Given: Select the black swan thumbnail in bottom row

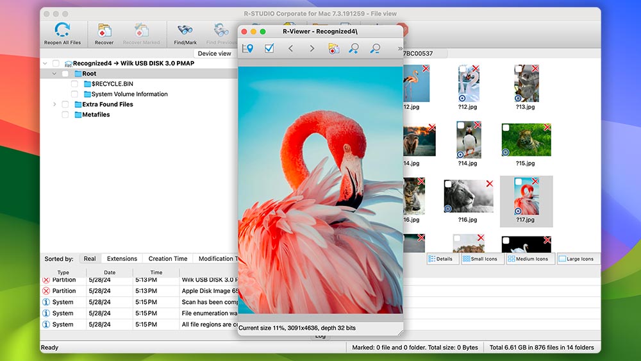Looking at the screenshot, I should [526, 244].
